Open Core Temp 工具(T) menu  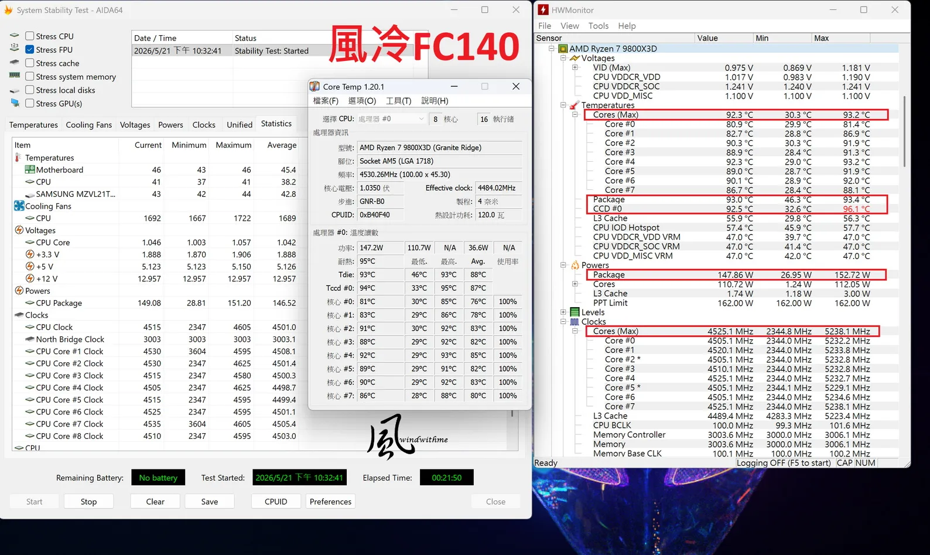tap(398, 101)
